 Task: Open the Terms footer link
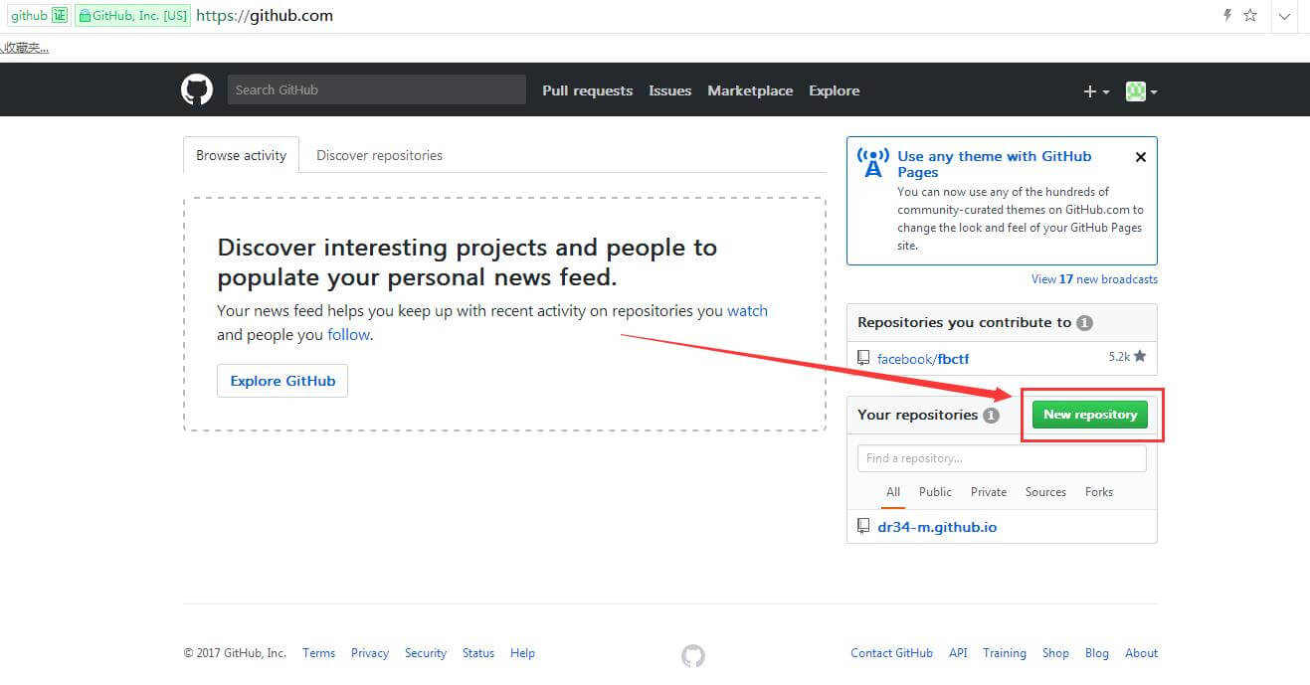point(318,653)
